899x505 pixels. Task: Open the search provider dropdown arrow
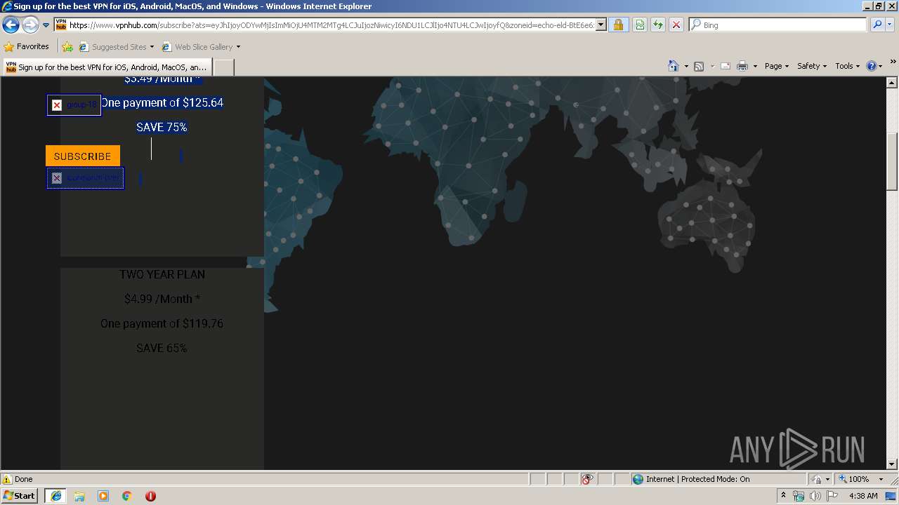click(890, 25)
